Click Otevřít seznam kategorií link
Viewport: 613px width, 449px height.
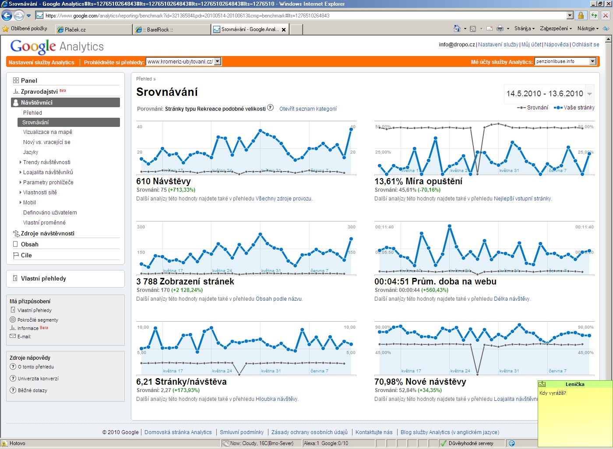coord(308,109)
